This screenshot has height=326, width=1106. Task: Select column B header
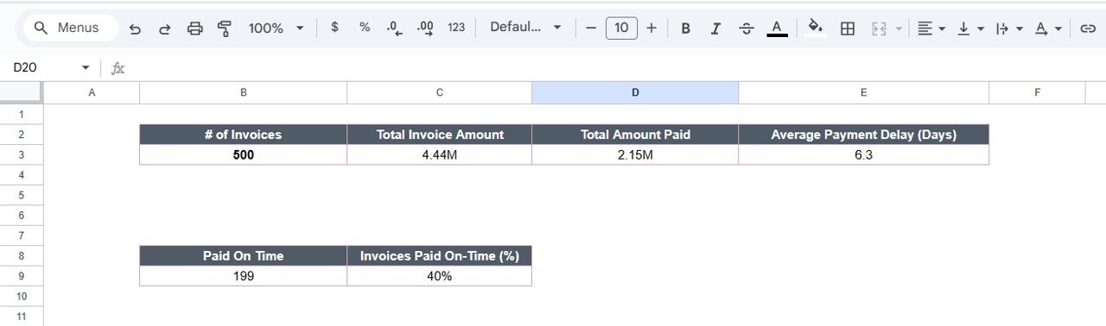(243, 92)
